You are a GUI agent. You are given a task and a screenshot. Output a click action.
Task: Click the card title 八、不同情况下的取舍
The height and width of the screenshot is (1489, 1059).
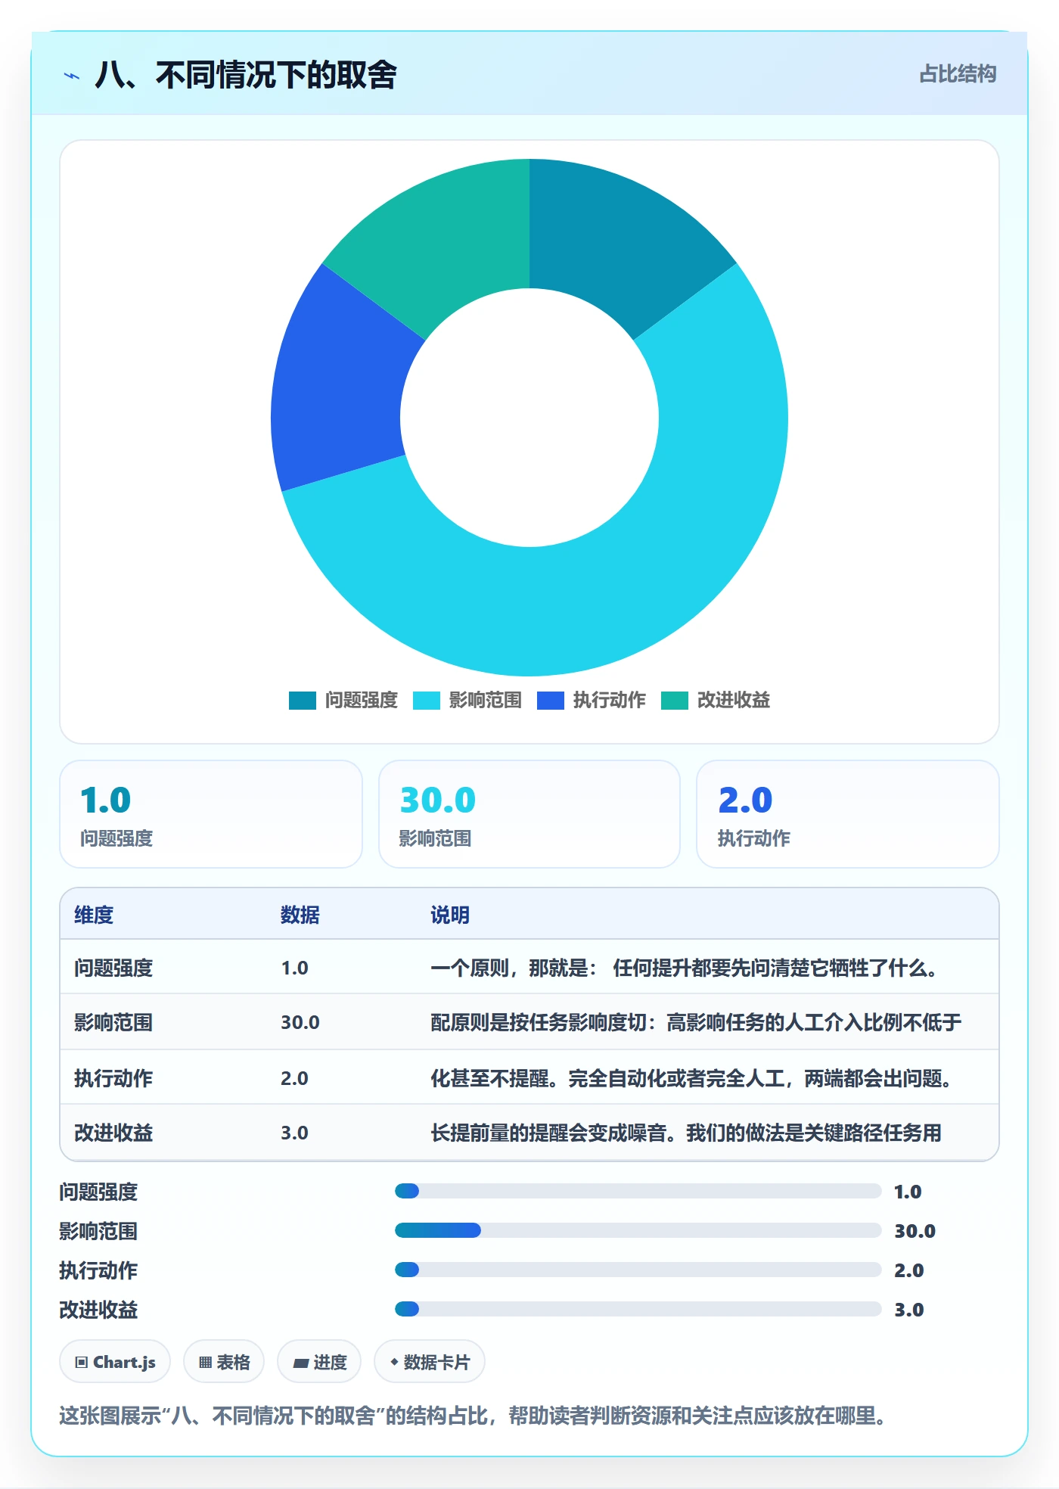click(x=246, y=75)
